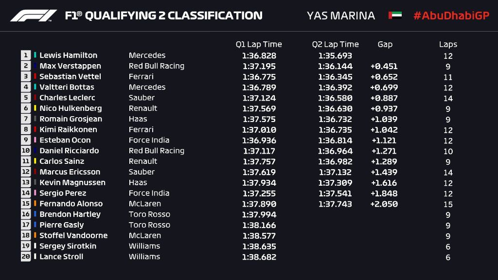
Task: Click the position 10 number box
Action: 26,151
